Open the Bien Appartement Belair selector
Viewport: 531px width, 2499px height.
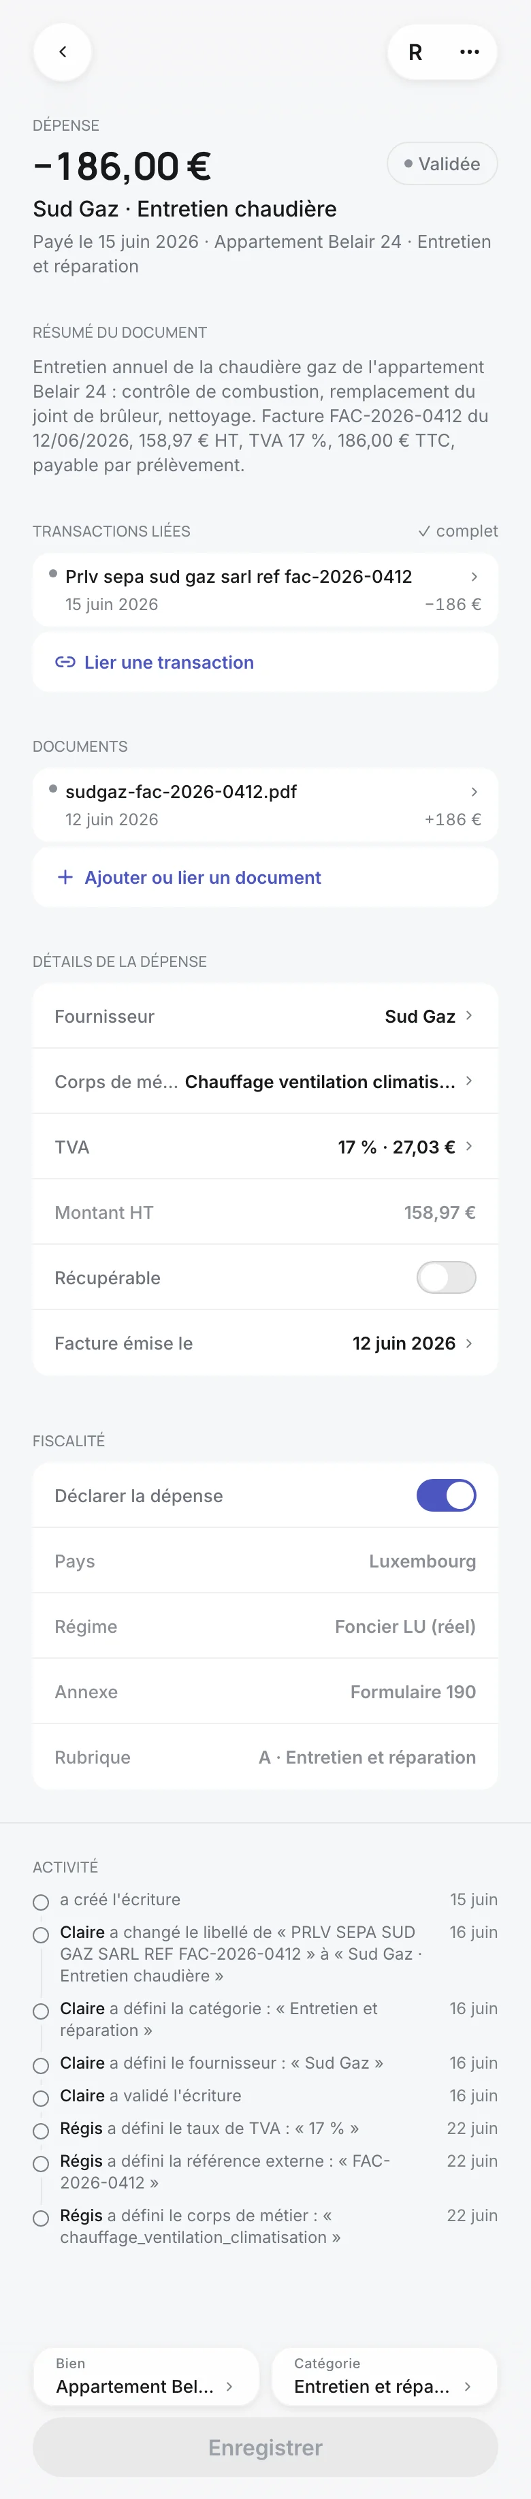click(x=146, y=2376)
